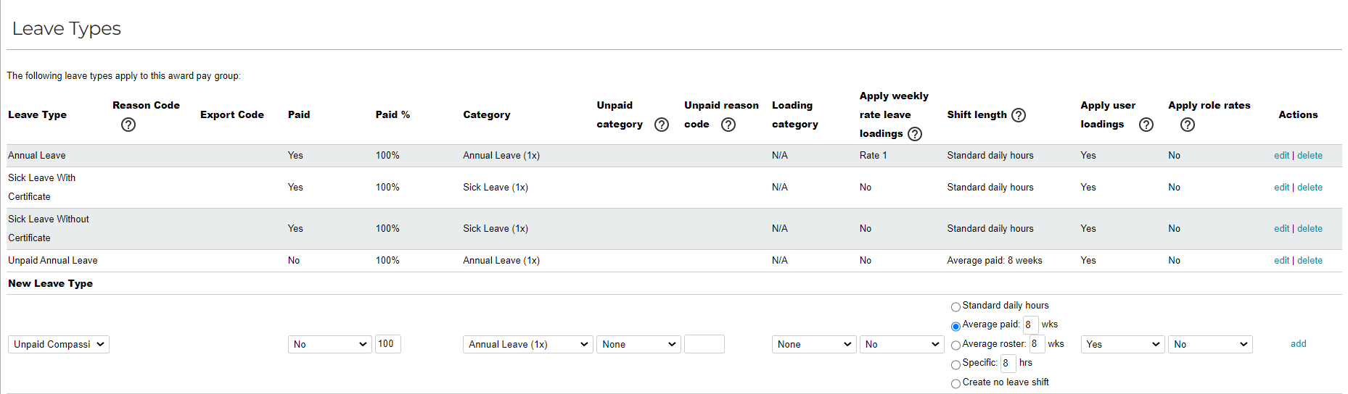Click the Sick Leave With Certificate name
Screen dimensions: 1348x394
[x=41, y=188]
